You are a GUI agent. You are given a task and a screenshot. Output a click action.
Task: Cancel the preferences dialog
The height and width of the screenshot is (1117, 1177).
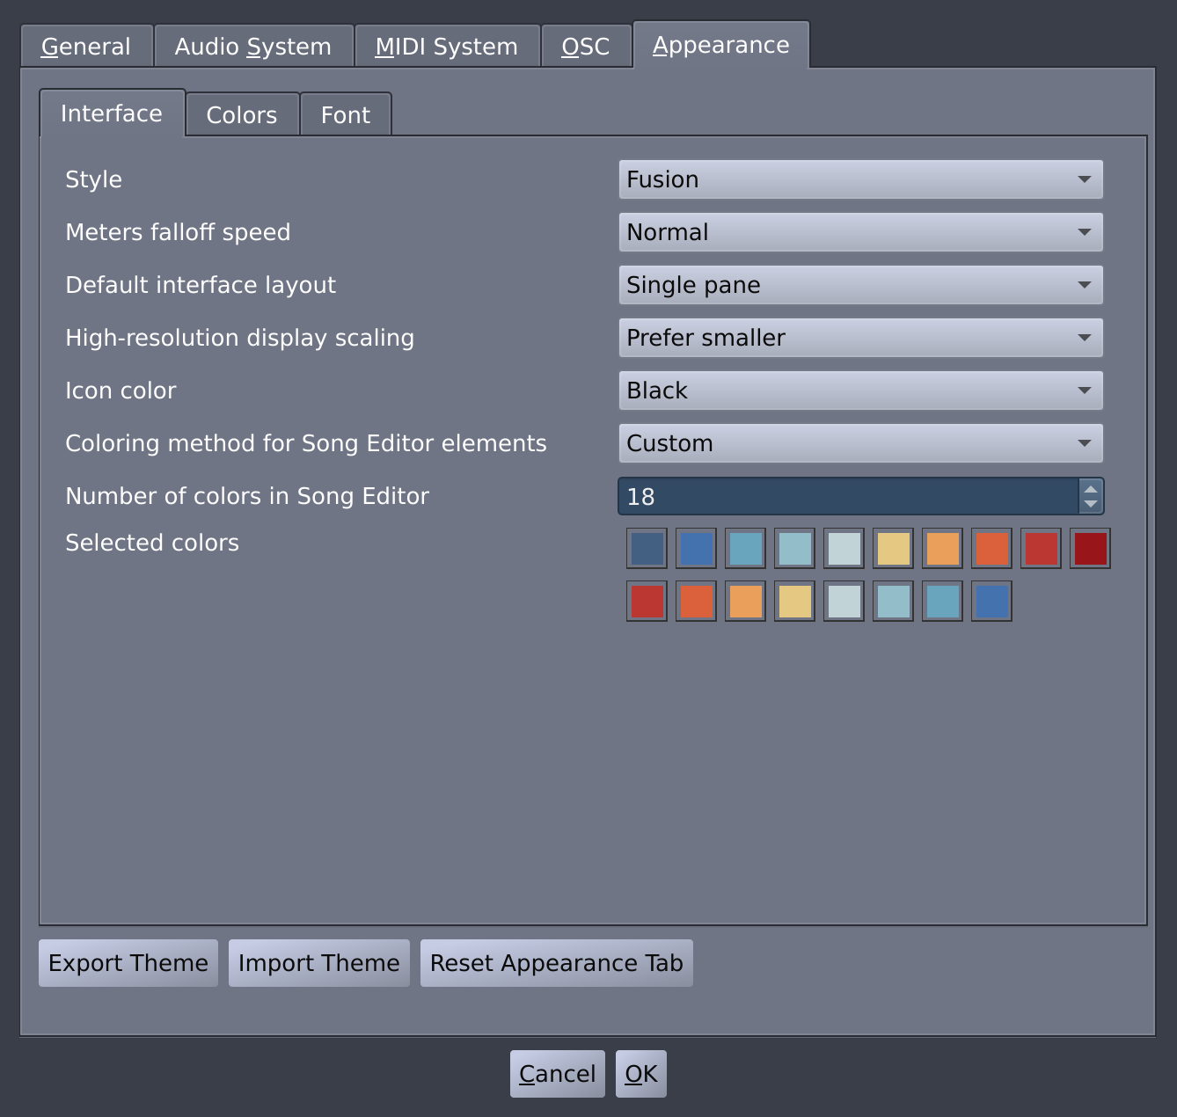point(556,1073)
